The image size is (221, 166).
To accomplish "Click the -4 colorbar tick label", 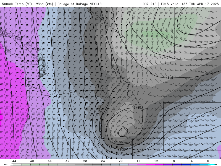I will [x=190, y=161].
